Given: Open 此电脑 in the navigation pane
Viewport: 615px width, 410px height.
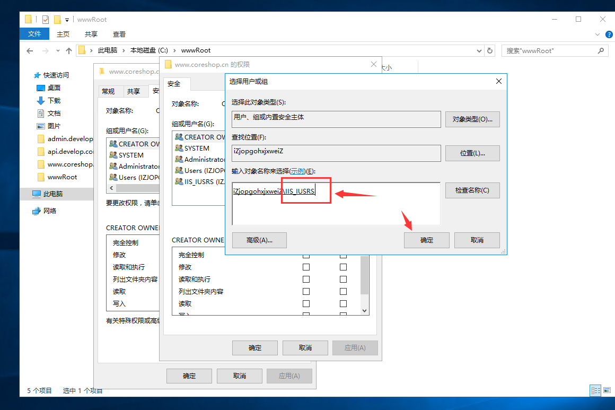Looking at the screenshot, I should point(52,194).
